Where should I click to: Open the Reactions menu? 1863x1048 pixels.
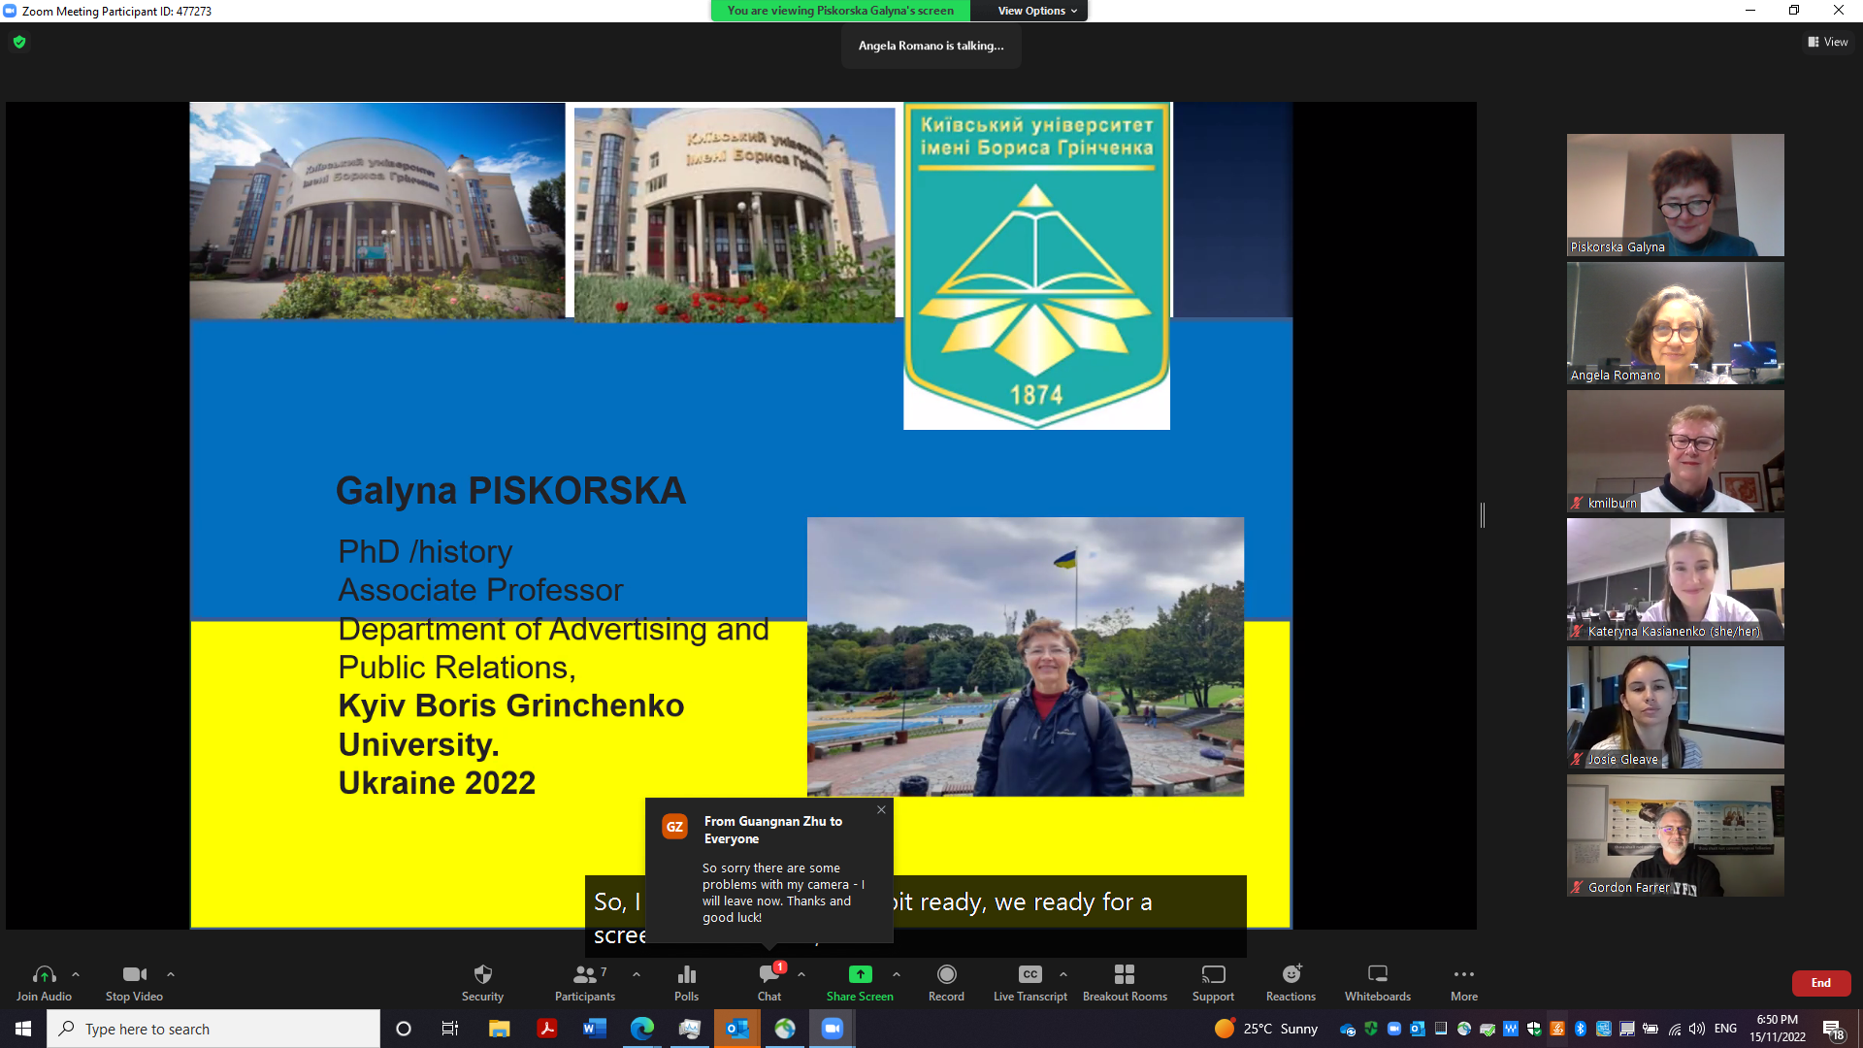[1291, 981]
